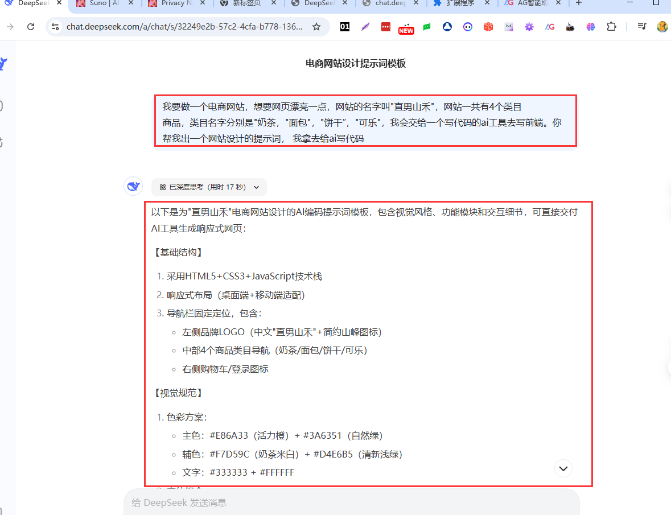Viewport: 671px width, 515px height.
Task: Click the '右侧购物车/登录图标' bullet line
Action: [x=225, y=369]
